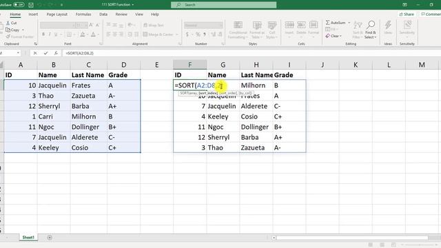The image size is (441, 248).
Task: Click the AutoSum sigma button
Action: coord(336,23)
